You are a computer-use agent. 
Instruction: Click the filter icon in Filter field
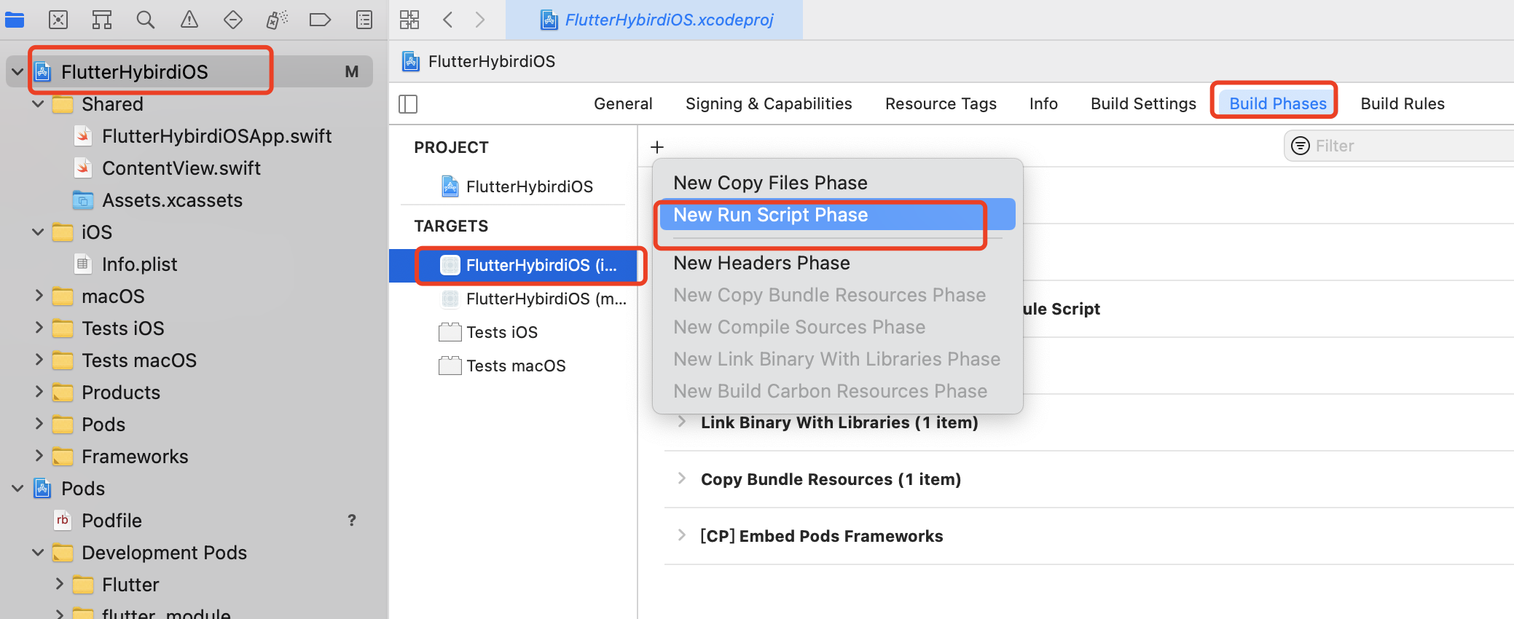[1301, 146]
